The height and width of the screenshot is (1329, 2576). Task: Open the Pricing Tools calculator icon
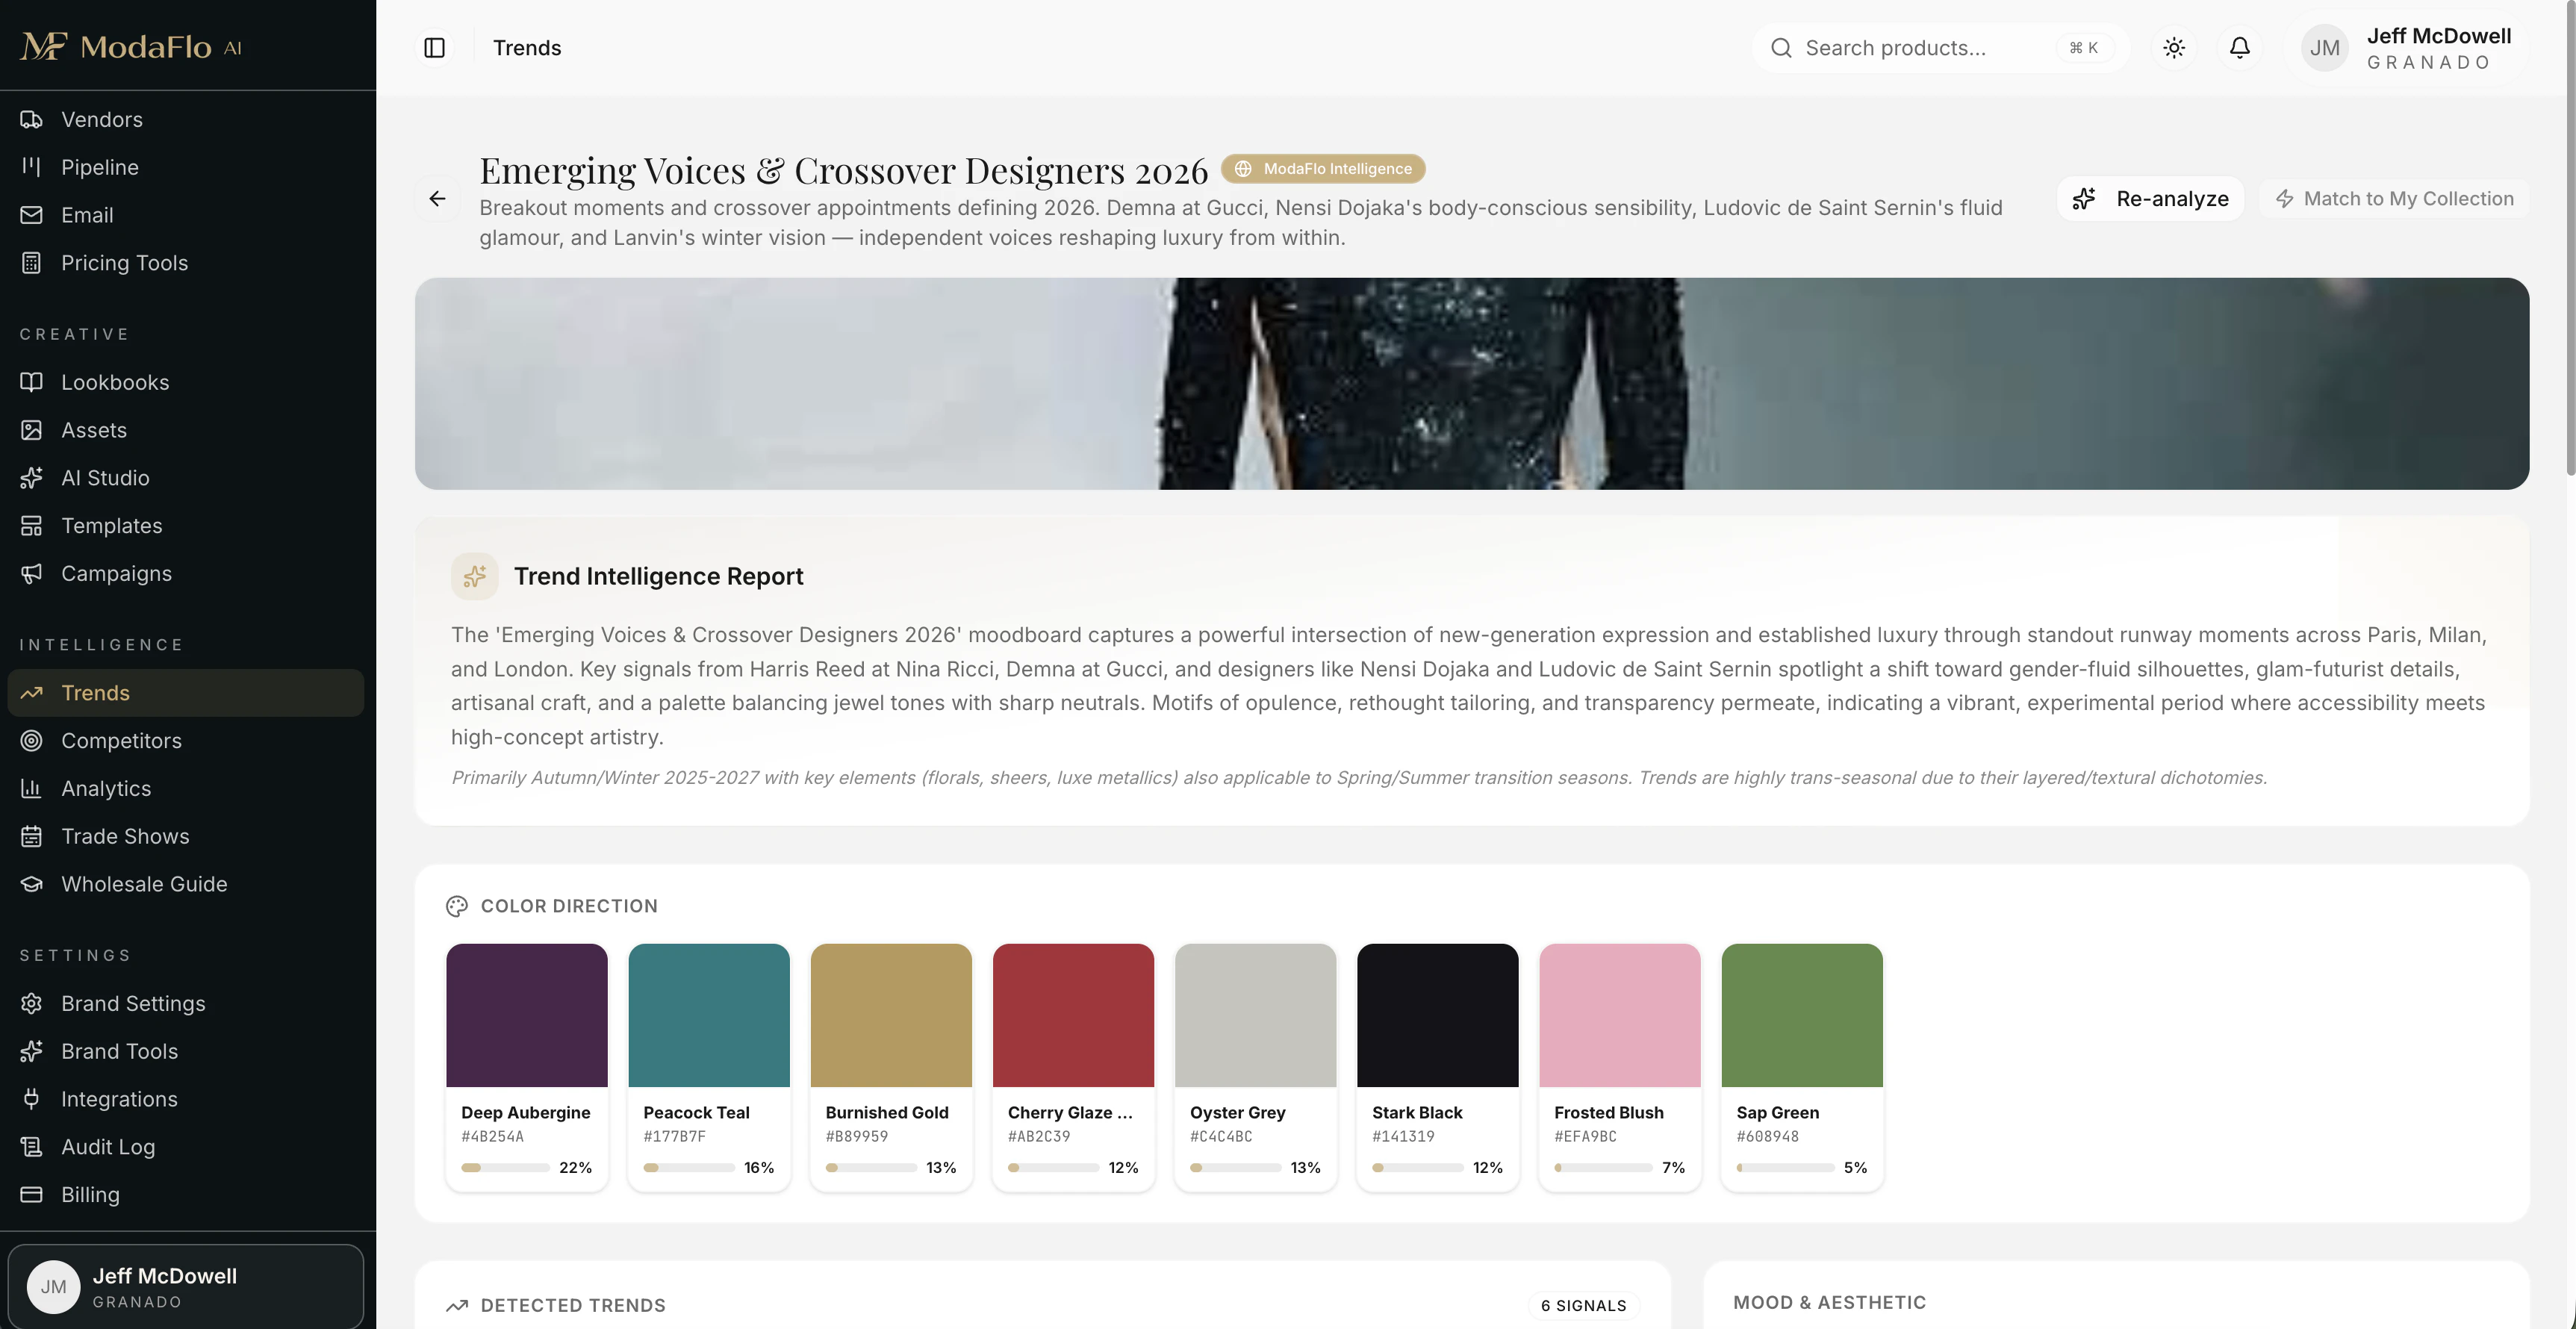pyautogui.click(x=32, y=263)
